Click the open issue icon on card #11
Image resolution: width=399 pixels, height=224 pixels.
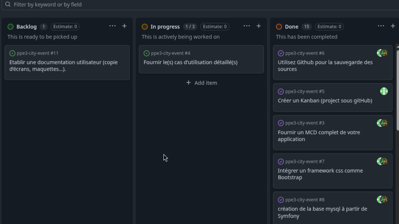12,53
